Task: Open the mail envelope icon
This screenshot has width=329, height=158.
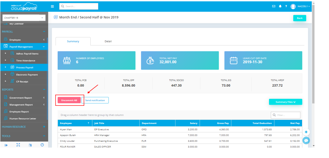Action: pos(274,6)
